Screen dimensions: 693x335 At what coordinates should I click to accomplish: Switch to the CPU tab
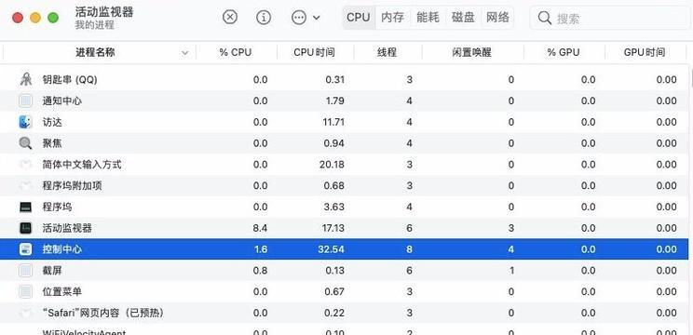[x=359, y=17]
